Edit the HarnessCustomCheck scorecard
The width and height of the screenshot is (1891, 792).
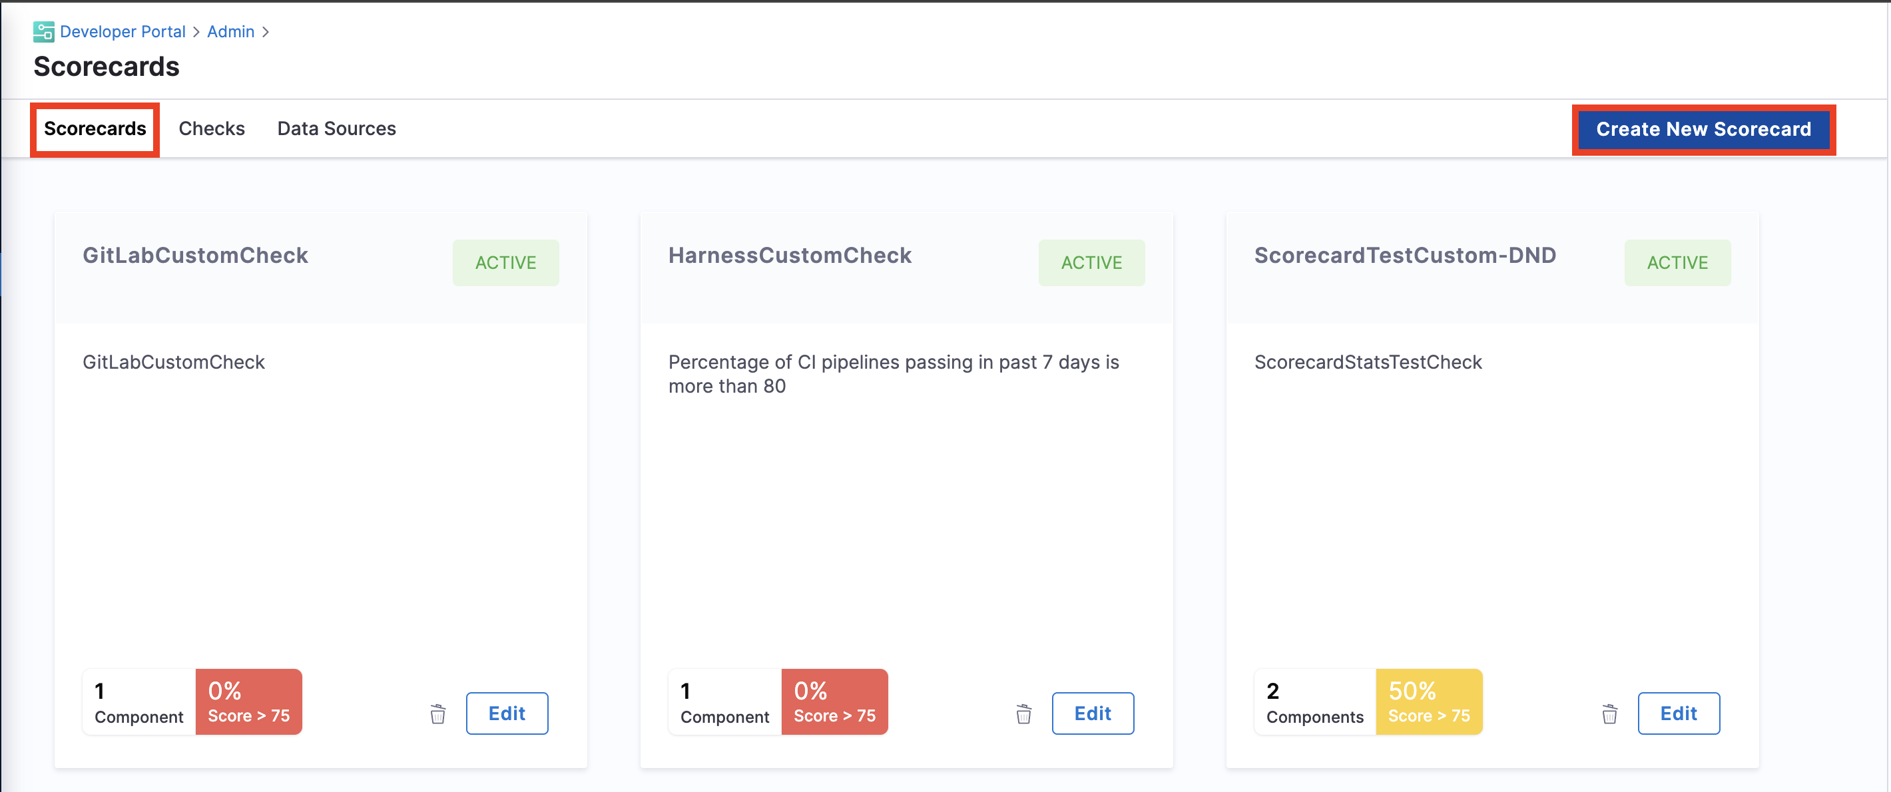tap(1092, 713)
